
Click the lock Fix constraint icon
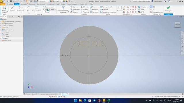coord(136,7)
